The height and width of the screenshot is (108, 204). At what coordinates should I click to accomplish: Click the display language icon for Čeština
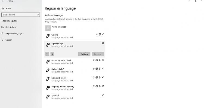[x=97, y=34]
